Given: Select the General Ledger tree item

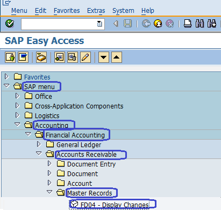Looking at the screenshot, I should point(79,145).
